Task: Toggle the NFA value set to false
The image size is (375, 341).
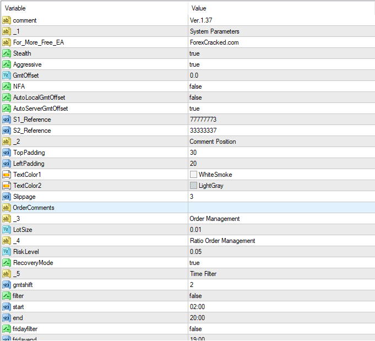Action: [x=195, y=86]
